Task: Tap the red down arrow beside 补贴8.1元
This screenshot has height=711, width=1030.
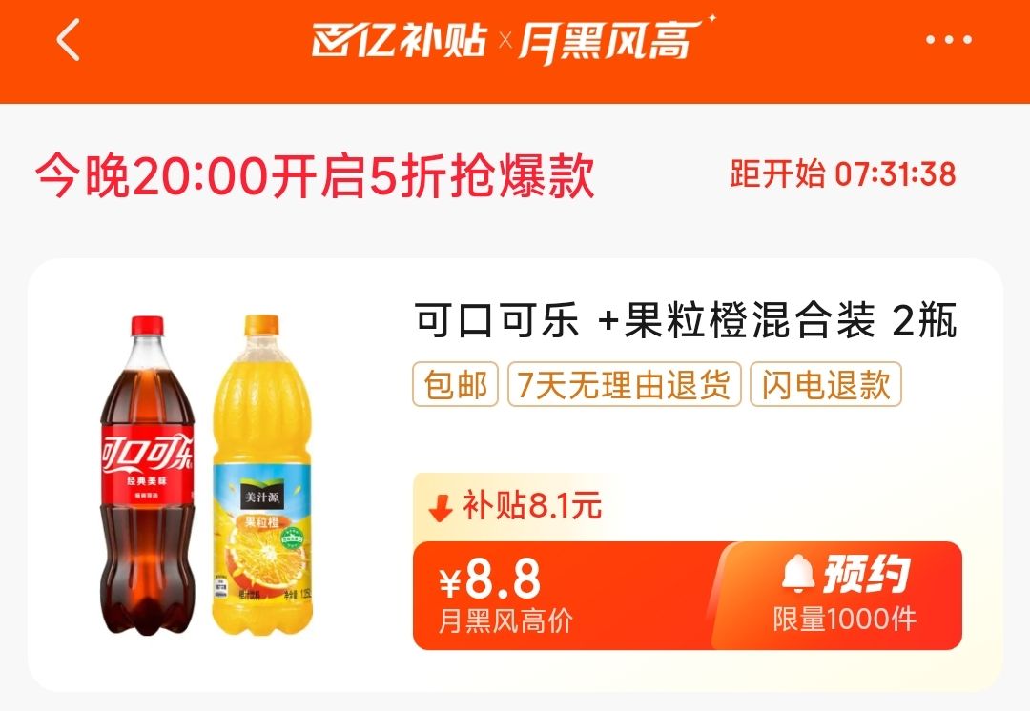Action: point(440,507)
